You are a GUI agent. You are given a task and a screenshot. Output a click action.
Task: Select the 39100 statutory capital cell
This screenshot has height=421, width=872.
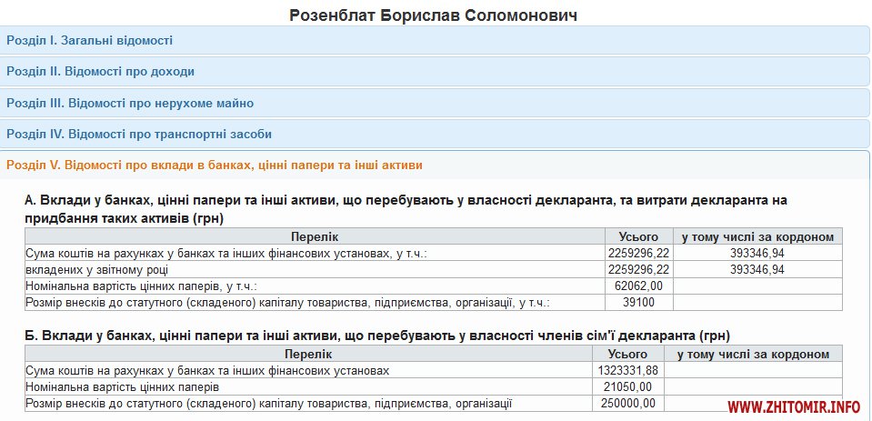point(638,302)
